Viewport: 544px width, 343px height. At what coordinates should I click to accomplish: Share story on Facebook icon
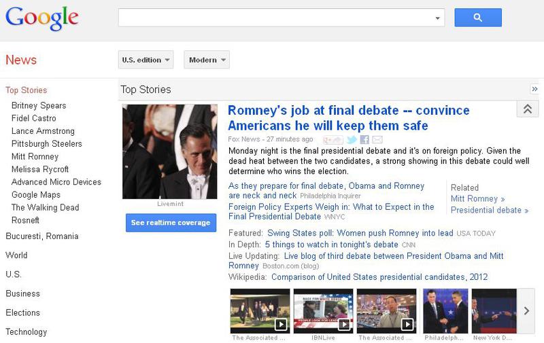pyautogui.click(x=364, y=140)
